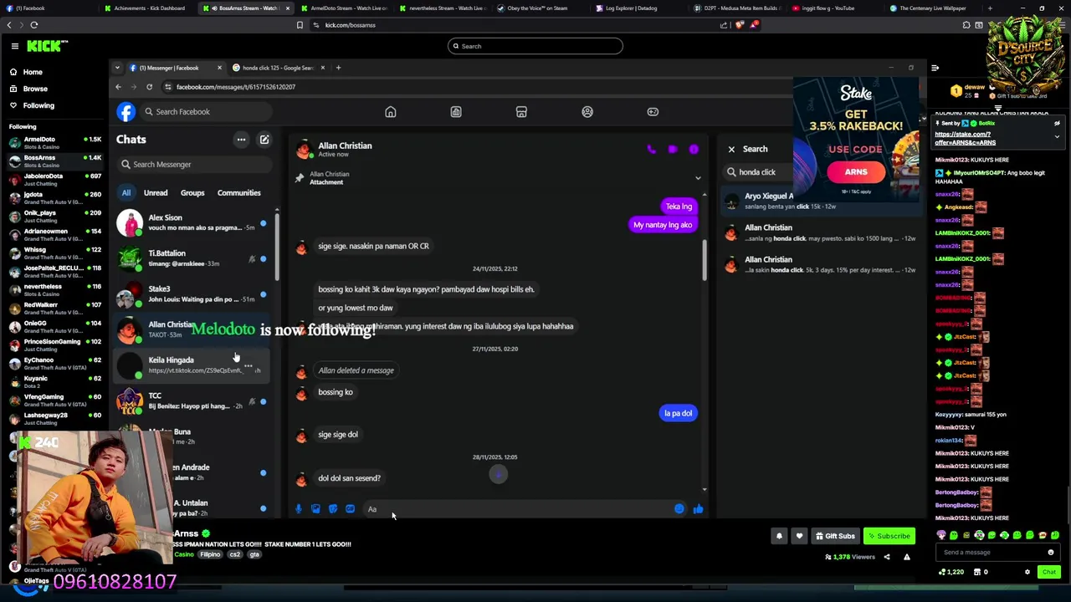The image size is (1071, 602).
Task: Send a thumbs-up like
Action: pyautogui.click(x=698, y=509)
